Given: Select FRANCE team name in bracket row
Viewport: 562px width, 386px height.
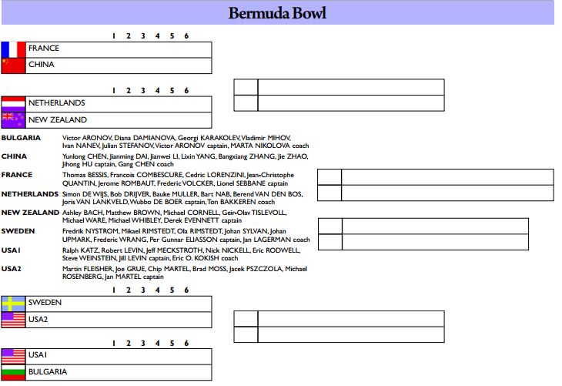Looking at the screenshot, I should 44,48.
